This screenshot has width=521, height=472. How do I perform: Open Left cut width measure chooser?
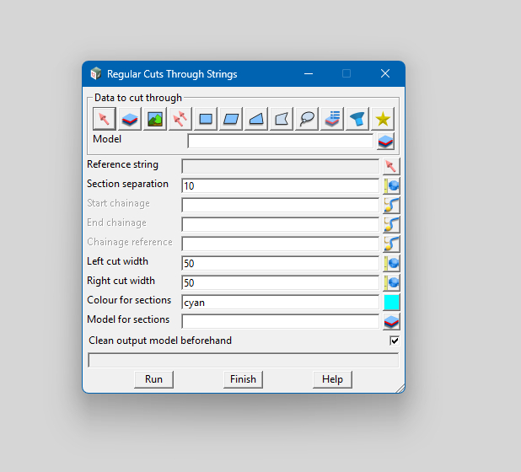391,263
